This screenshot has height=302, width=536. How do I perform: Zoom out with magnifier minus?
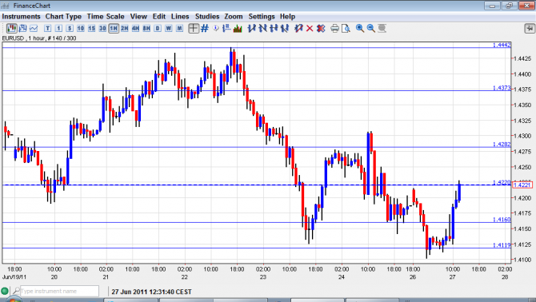pos(371,28)
